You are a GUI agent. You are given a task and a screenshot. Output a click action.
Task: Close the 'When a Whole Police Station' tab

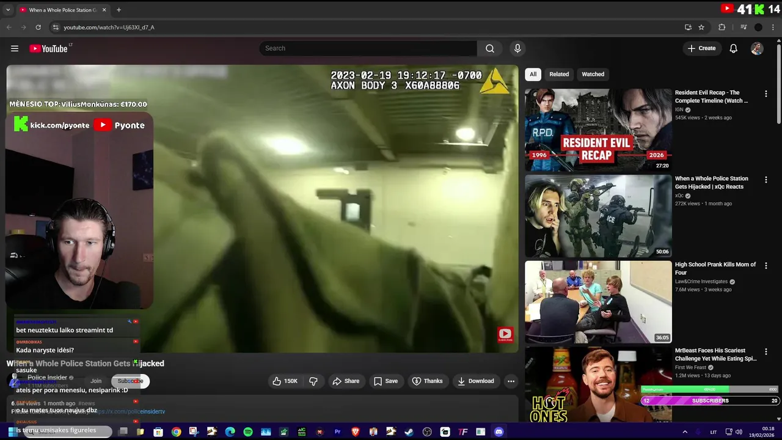(104, 10)
